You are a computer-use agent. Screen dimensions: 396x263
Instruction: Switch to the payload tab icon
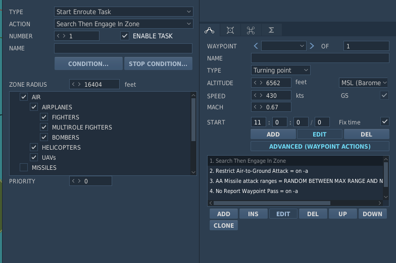(x=230, y=30)
